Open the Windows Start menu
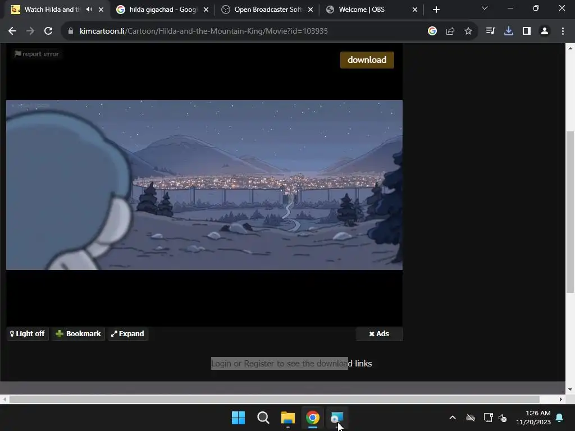The height and width of the screenshot is (431, 575). [x=238, y=418]
